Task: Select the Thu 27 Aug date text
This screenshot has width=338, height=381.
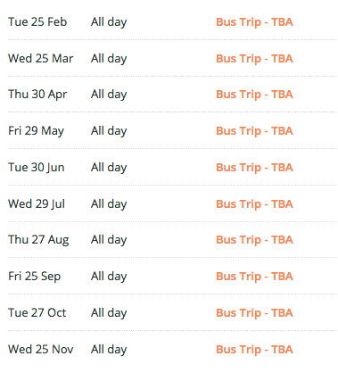Action: 38,240
